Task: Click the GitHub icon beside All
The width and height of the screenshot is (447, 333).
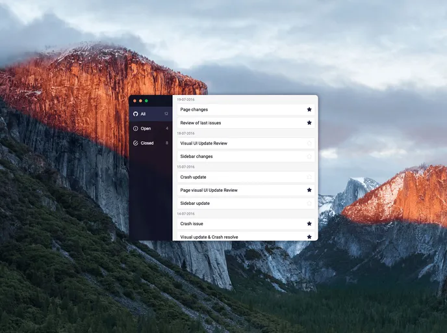Action: [136, 114]
